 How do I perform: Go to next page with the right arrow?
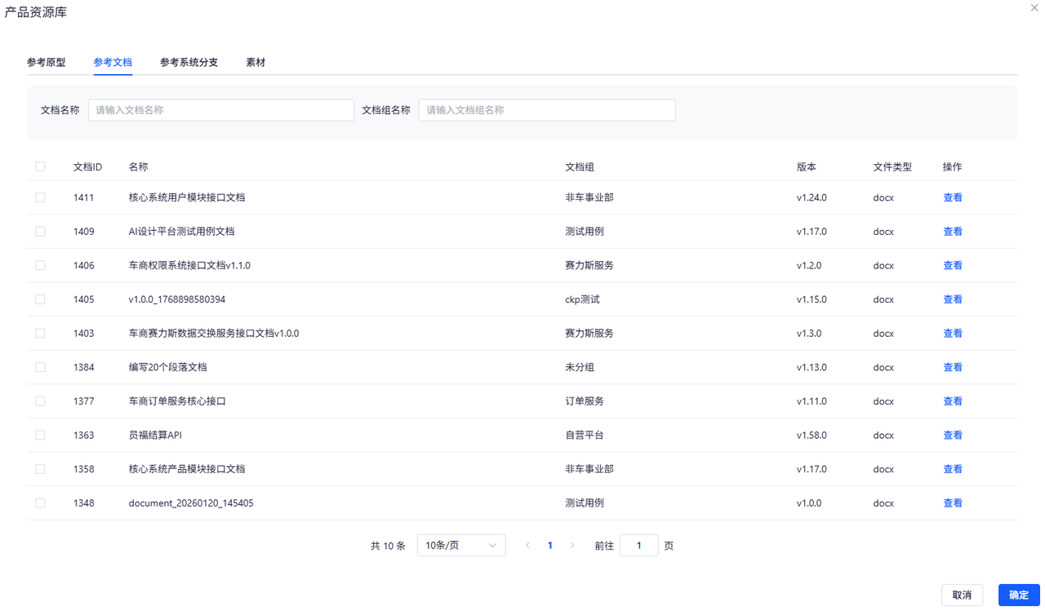pyautogui.click(x=572, y=546)
